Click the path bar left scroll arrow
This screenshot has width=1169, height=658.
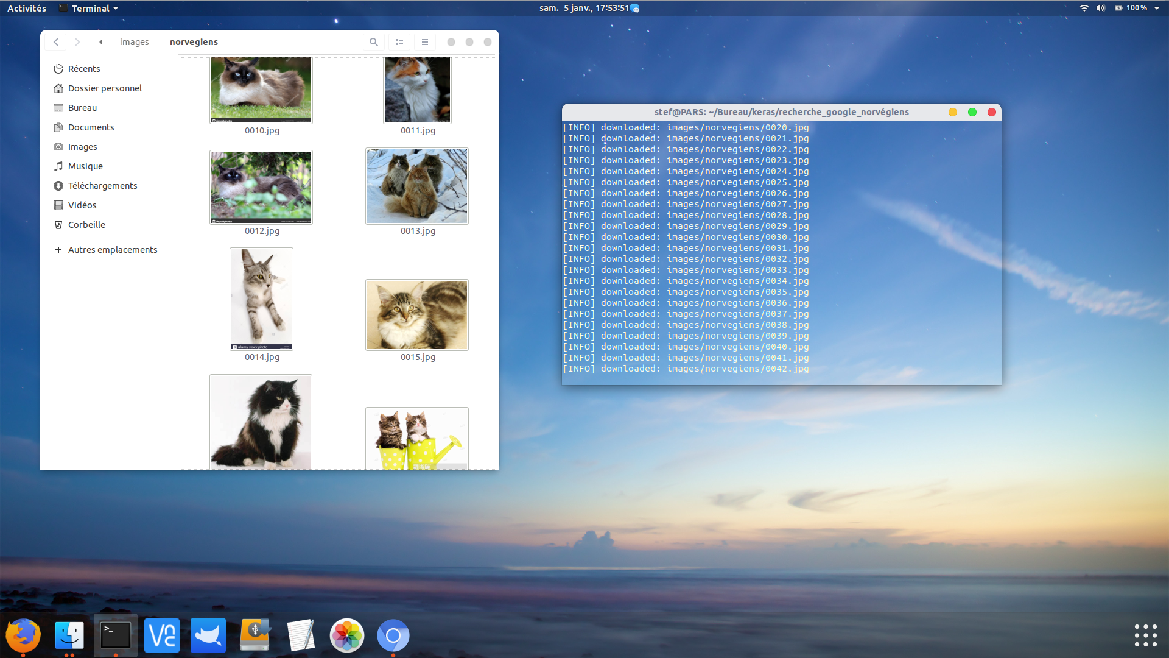coord(101,42)
